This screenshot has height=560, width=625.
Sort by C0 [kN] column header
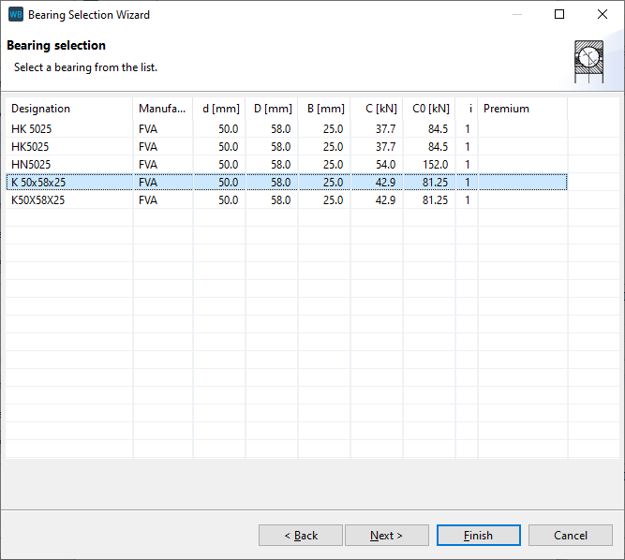pos(430,109)
